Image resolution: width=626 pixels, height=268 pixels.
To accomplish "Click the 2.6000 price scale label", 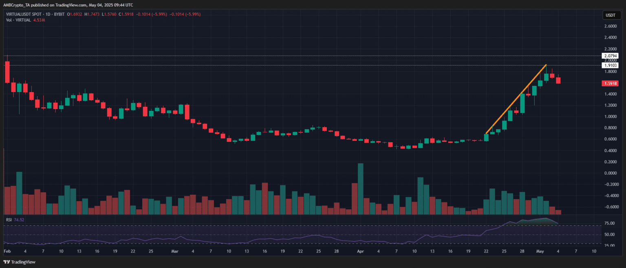I will coord(611,26).
